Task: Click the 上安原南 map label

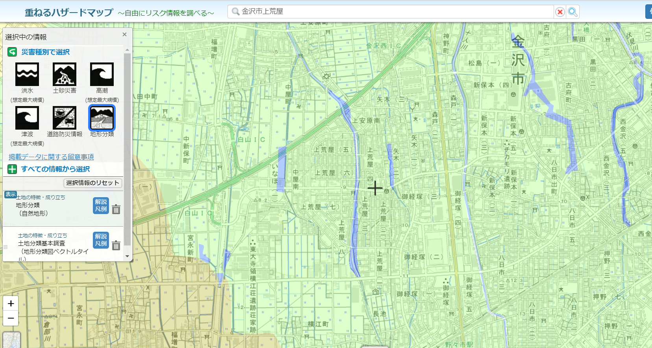Action: coord(366,121)
